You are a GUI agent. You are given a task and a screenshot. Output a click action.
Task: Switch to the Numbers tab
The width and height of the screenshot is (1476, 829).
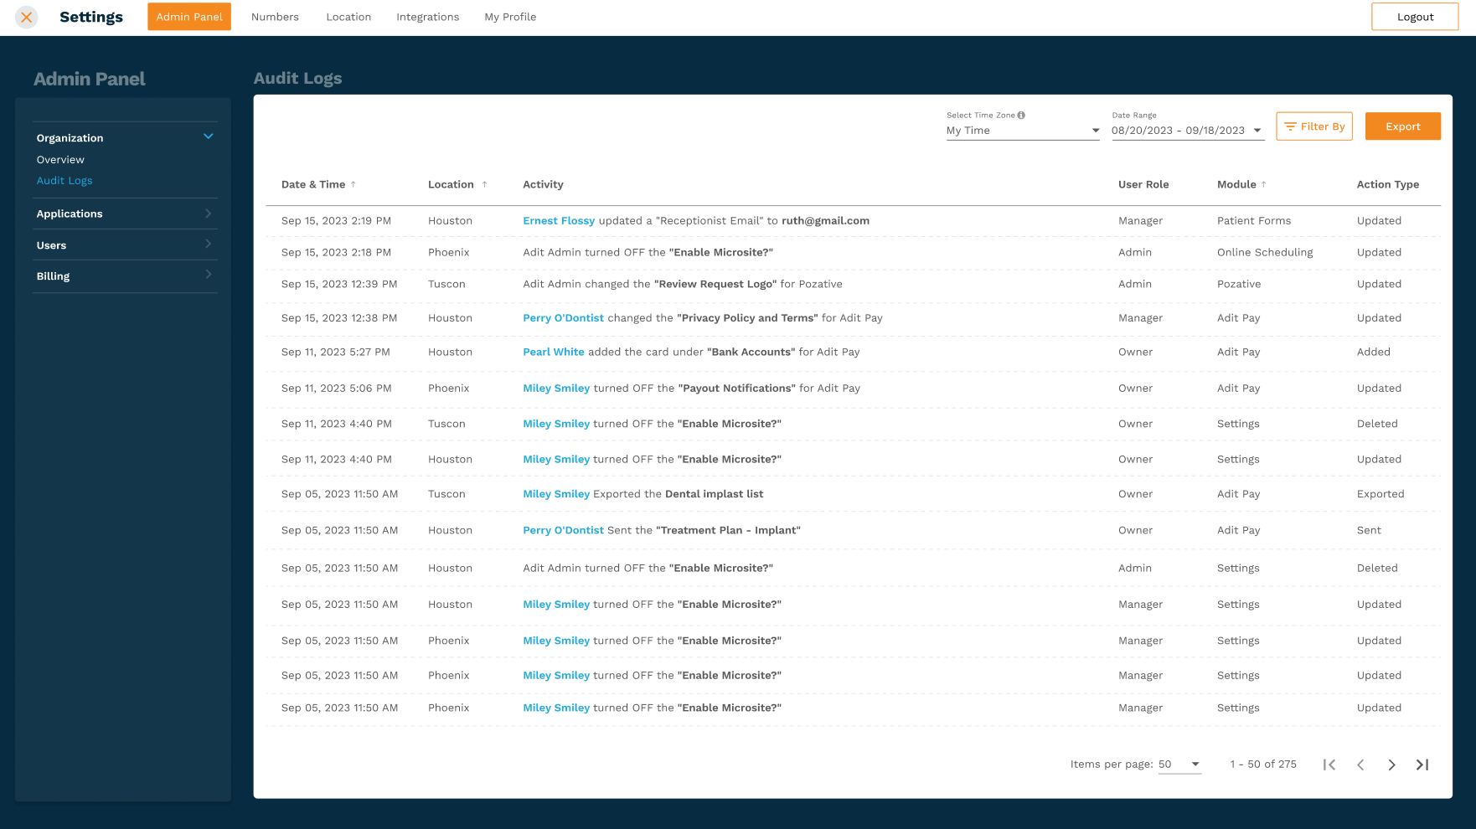[275, 17]
